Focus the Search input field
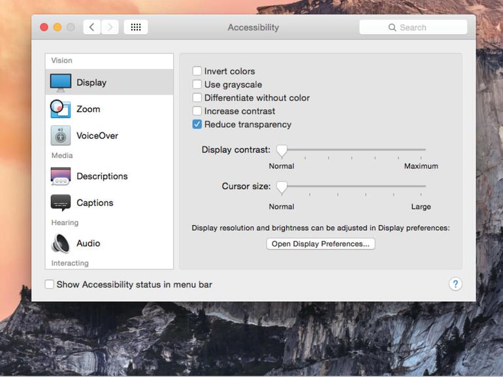Screen dimensions: 503x377 [x=413, y=27]
